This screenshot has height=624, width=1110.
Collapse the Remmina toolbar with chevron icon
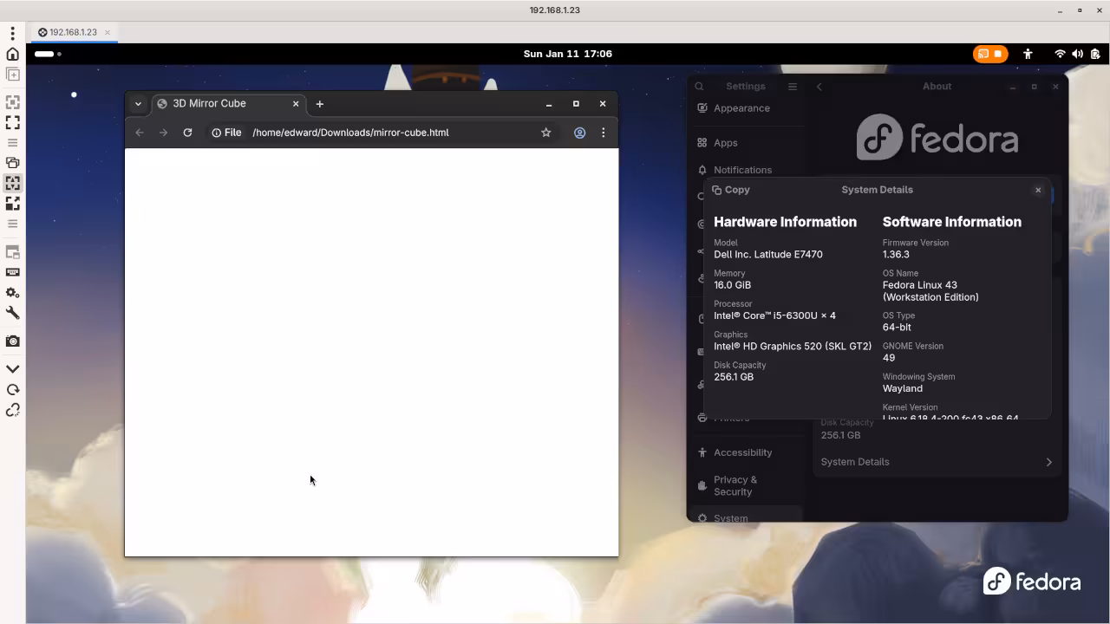pos(12,367)
